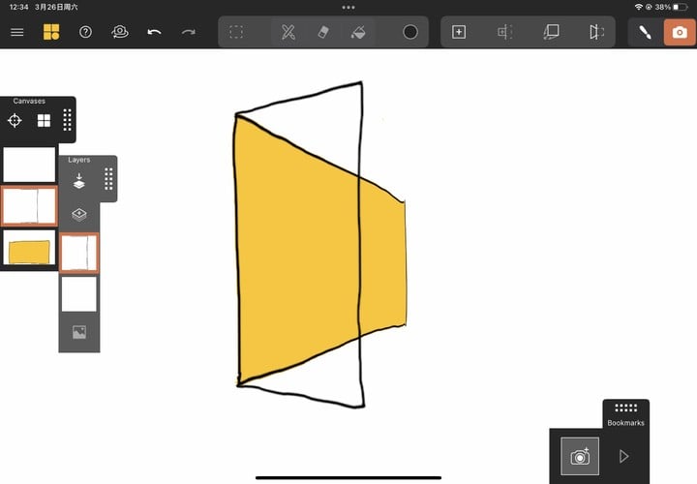This screenshot has width=697, height=484.
Task: Open the yellow tool grid panel
Action: click(x=51, y=32)
